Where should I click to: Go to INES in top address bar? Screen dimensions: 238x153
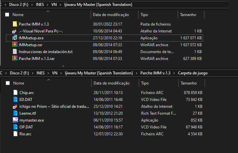40,5
